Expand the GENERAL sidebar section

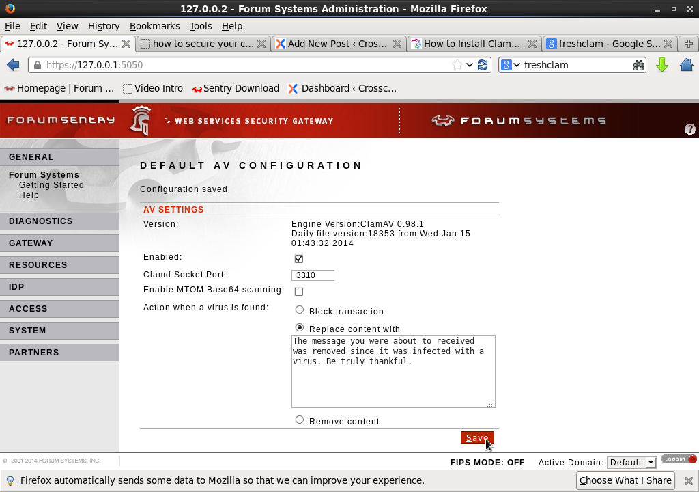[x=60, y=157]
